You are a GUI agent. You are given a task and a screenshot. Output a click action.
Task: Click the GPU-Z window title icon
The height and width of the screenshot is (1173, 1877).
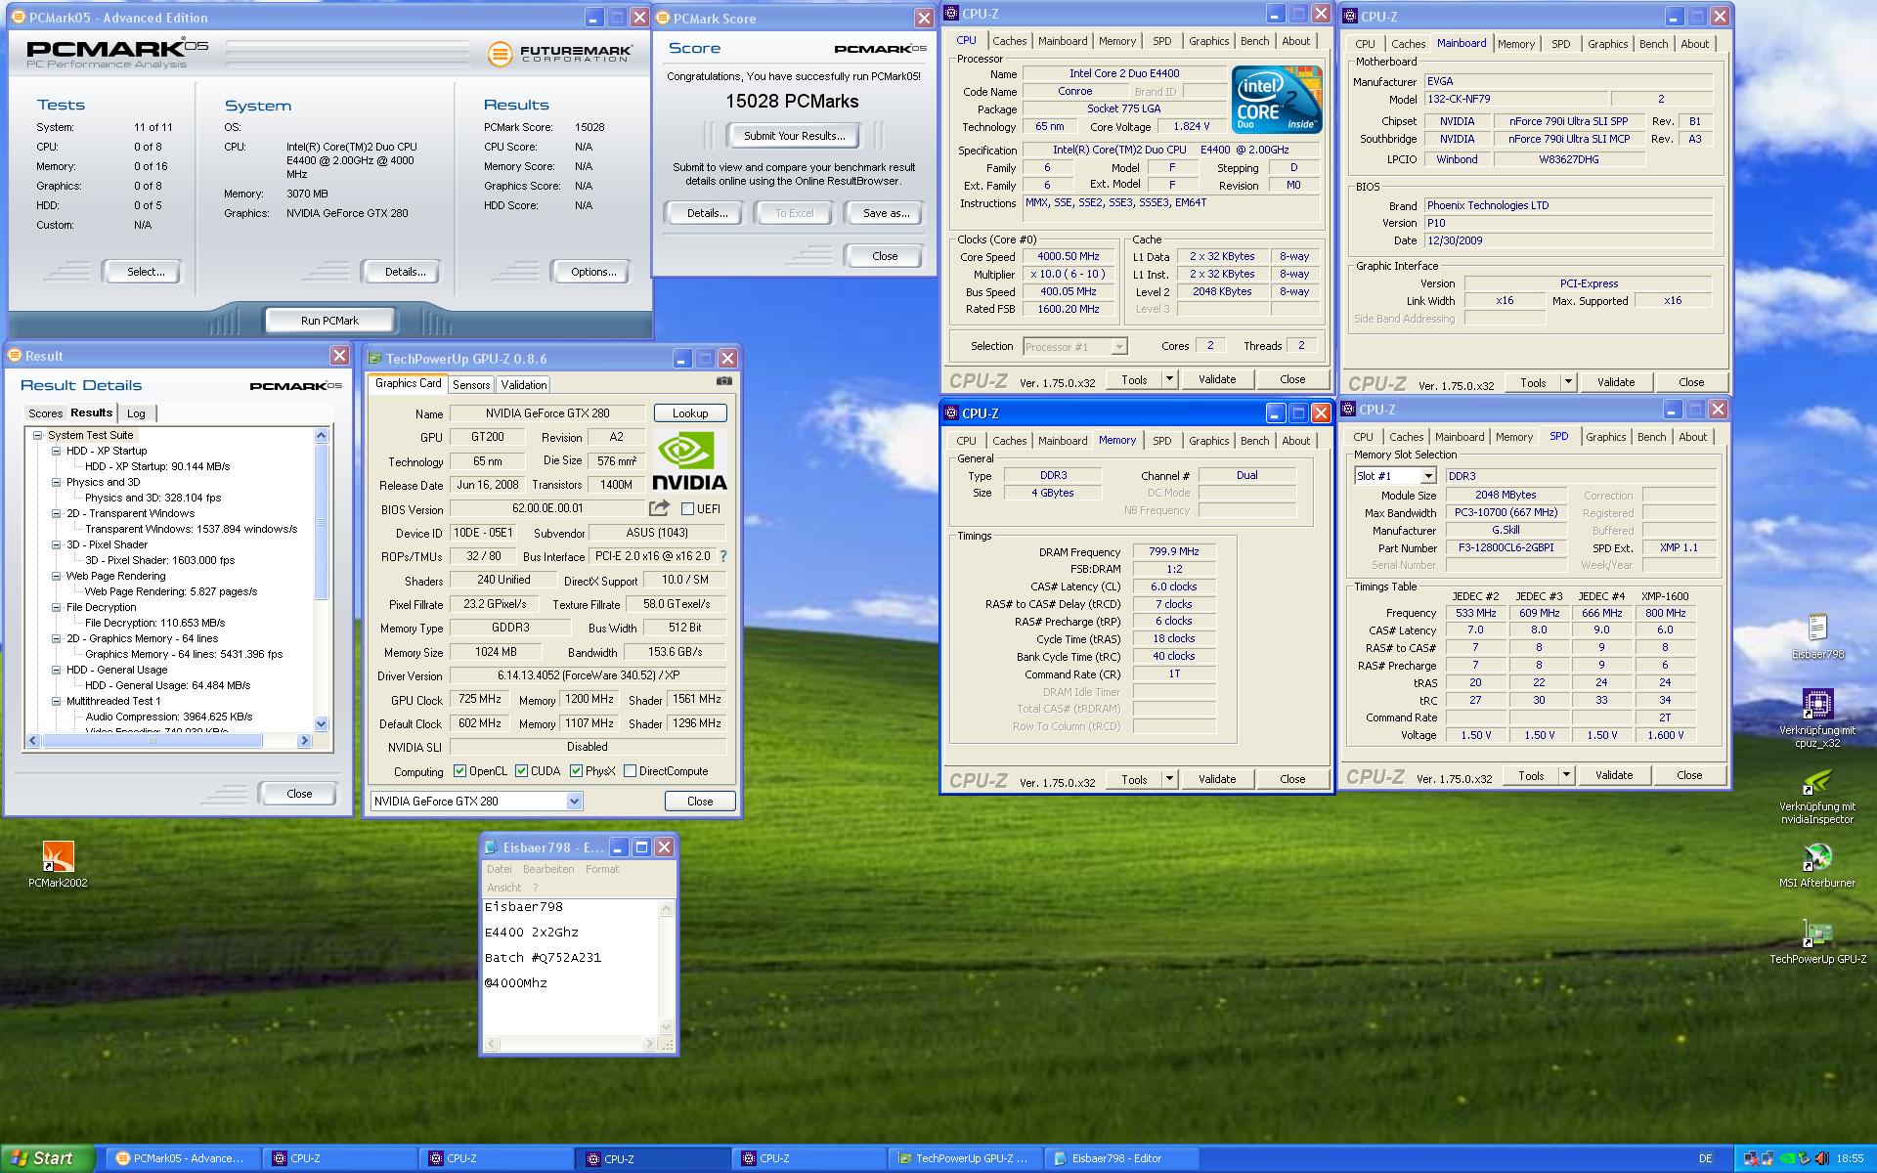(374, 359)
